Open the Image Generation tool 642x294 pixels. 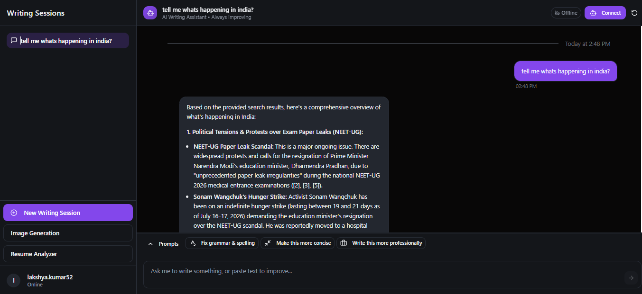tap(68, 233)
